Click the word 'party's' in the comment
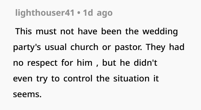The image size is (201, 110). pos(27,47)
